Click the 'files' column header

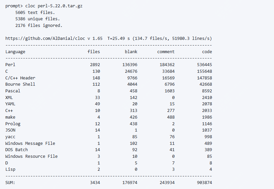coord(94,51)
